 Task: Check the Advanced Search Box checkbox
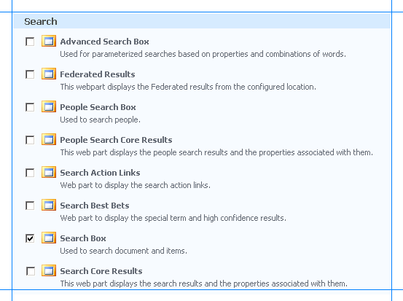pyautogui.click(x=30, y=42)
